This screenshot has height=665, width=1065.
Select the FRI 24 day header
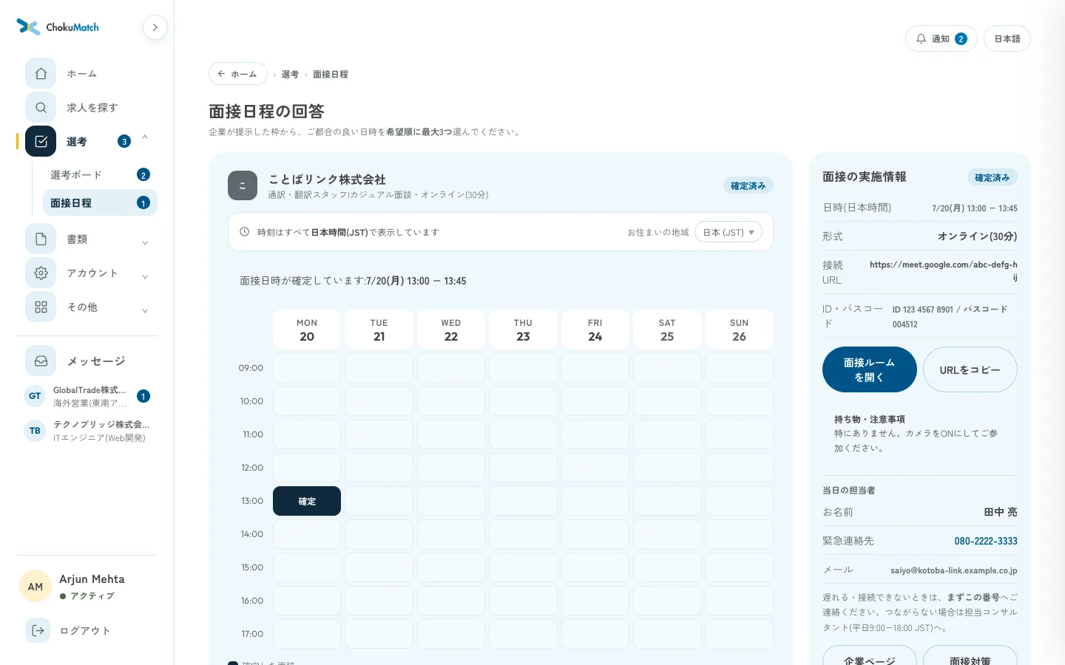pyautogui.click(x=595, y=330)
